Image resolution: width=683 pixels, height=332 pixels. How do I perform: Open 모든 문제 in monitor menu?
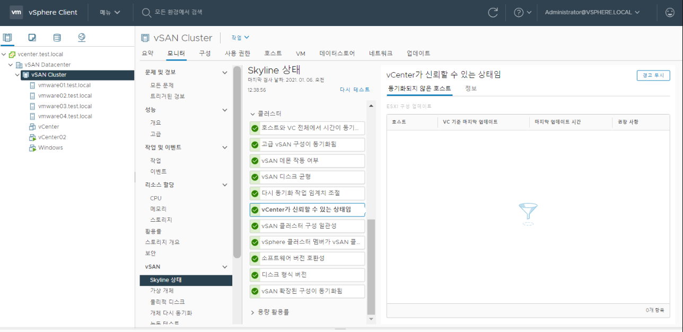[162, 85]
